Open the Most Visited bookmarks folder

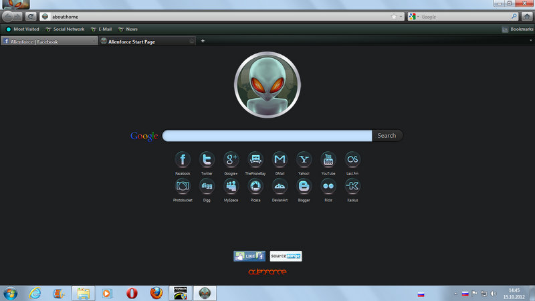[x=23, y=29]
